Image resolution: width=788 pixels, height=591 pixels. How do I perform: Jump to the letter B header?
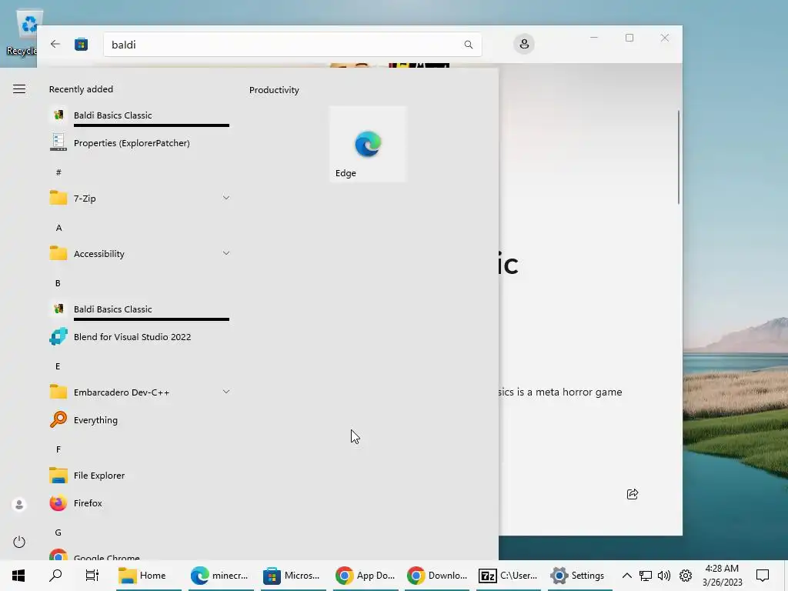point(58,283)
